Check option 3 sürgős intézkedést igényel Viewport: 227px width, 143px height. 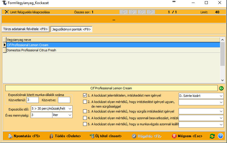(x=85, y=111)
